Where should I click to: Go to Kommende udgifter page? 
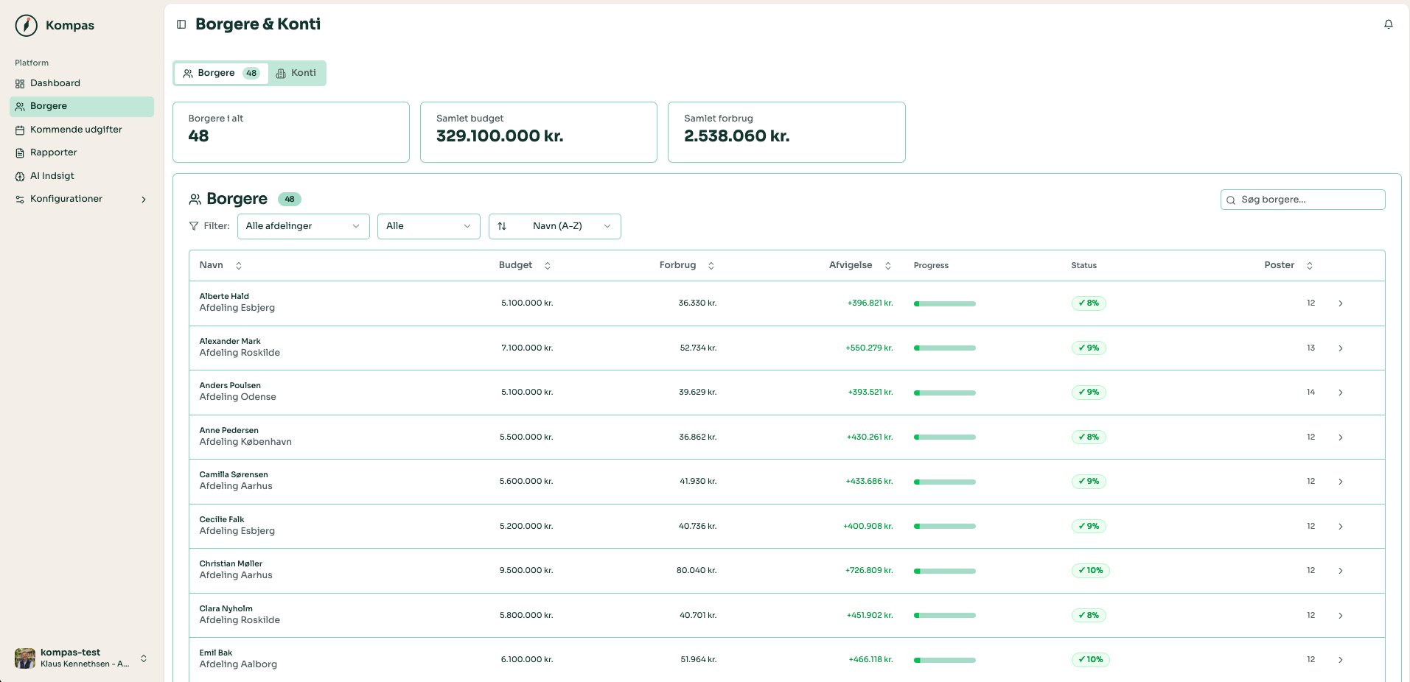[76, 130]
